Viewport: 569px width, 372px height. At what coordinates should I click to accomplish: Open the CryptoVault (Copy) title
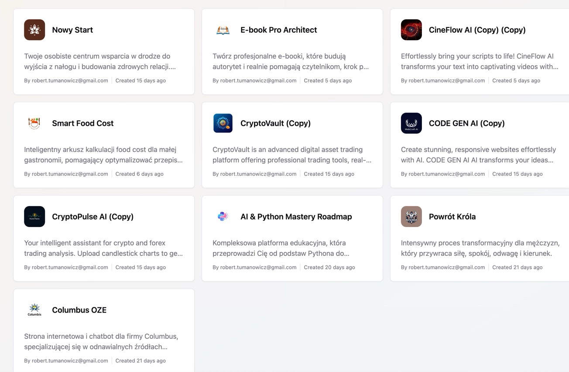click(275, 124)
